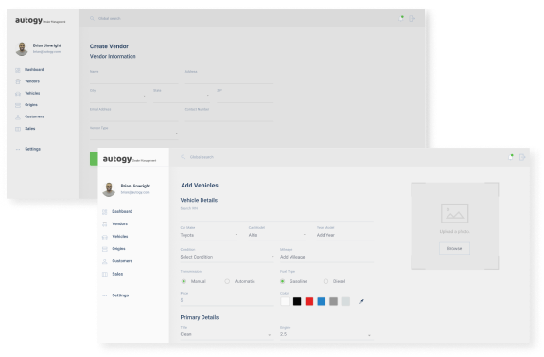Image resolution: width=544 pixels, height=357 pixels.
Task: Click the Vehicles car icon in front sidebar
Action: click(x=105, y=237)
